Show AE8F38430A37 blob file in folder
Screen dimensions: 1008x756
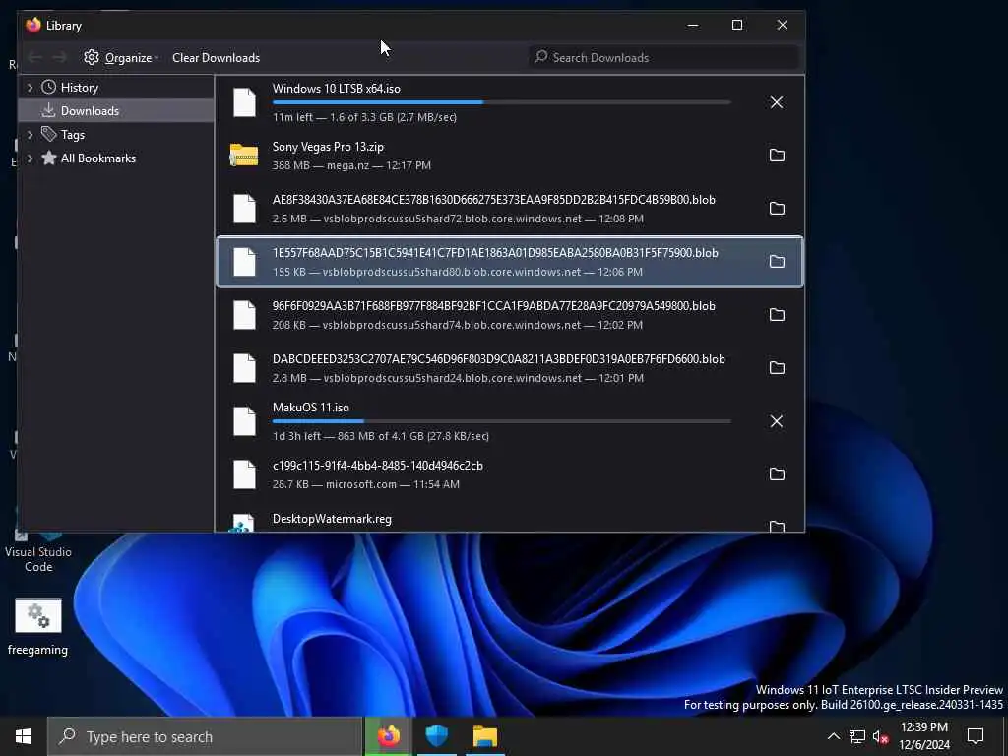pyautogui.click(x=777, y=209)
